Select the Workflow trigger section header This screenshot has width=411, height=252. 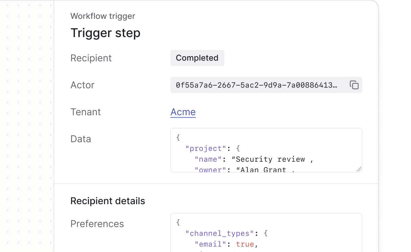tap(102, 16)
